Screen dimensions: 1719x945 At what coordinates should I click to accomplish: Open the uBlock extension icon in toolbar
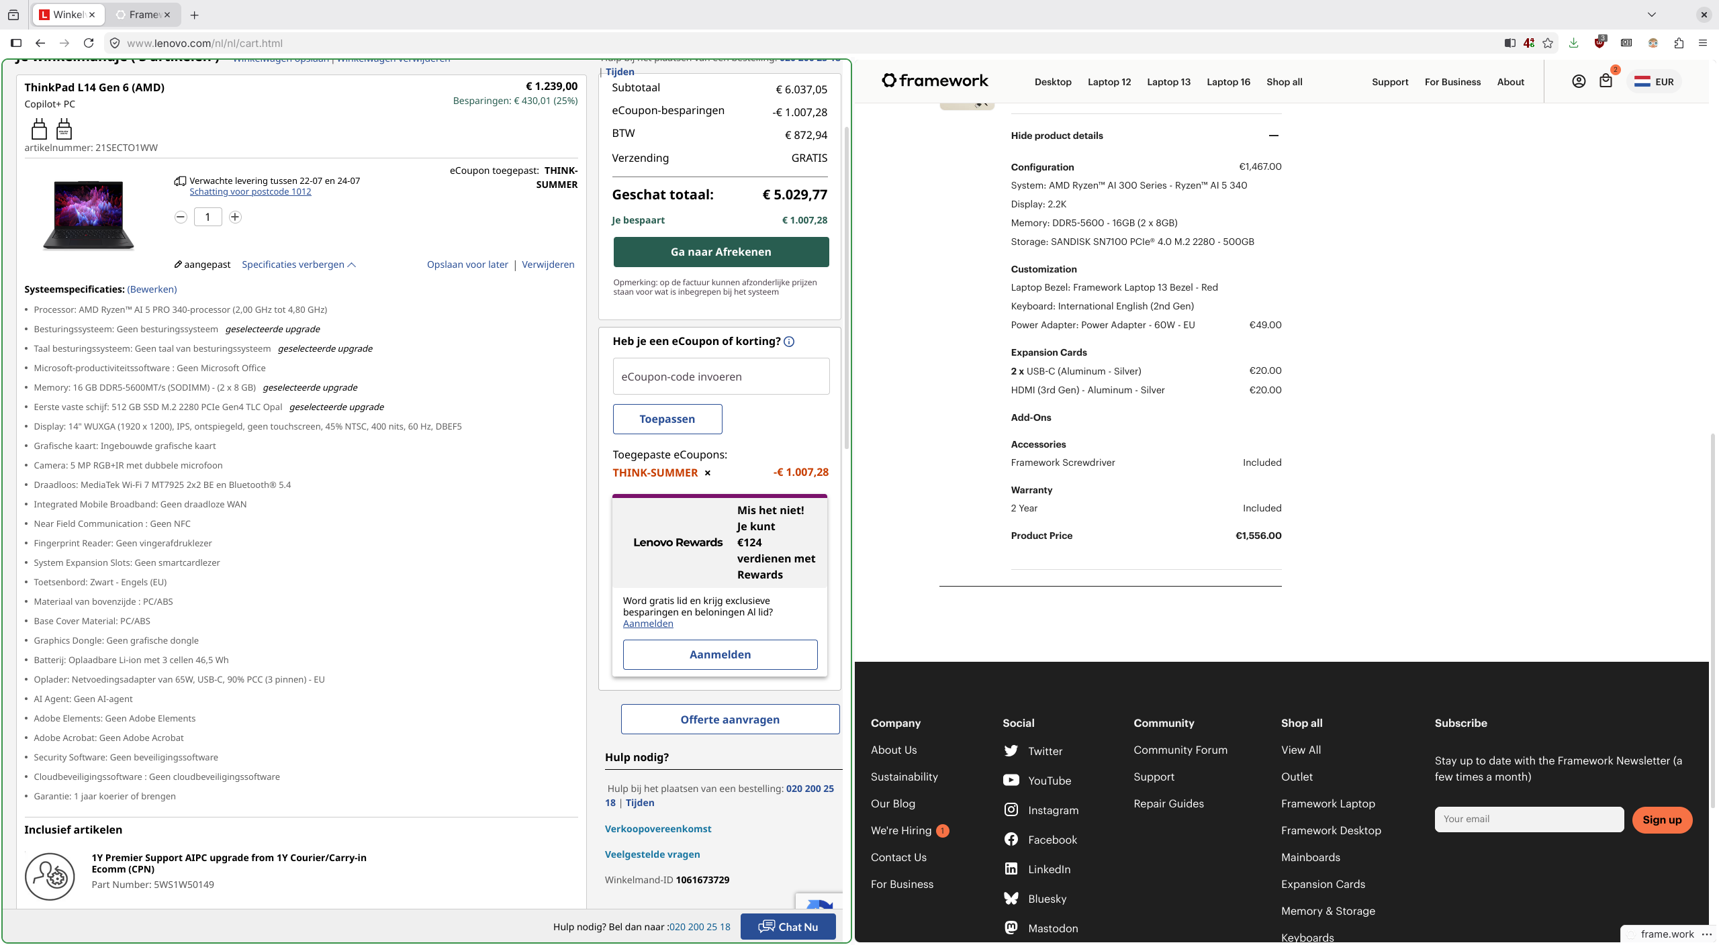click(x=1599, y=43)
